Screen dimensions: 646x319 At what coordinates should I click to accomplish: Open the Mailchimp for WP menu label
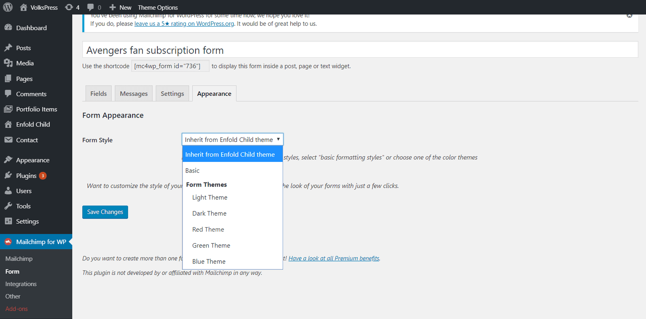tap(41, 242)
